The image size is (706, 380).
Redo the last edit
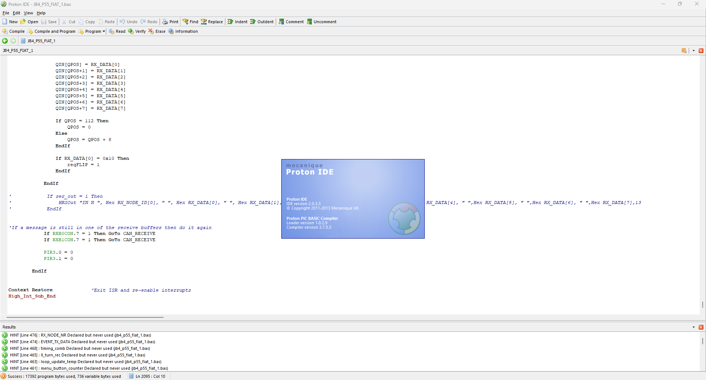pos(149,22)
